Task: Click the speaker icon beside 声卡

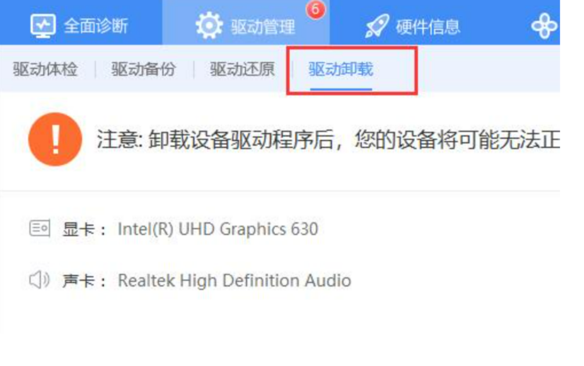Action: coord(39,280)
